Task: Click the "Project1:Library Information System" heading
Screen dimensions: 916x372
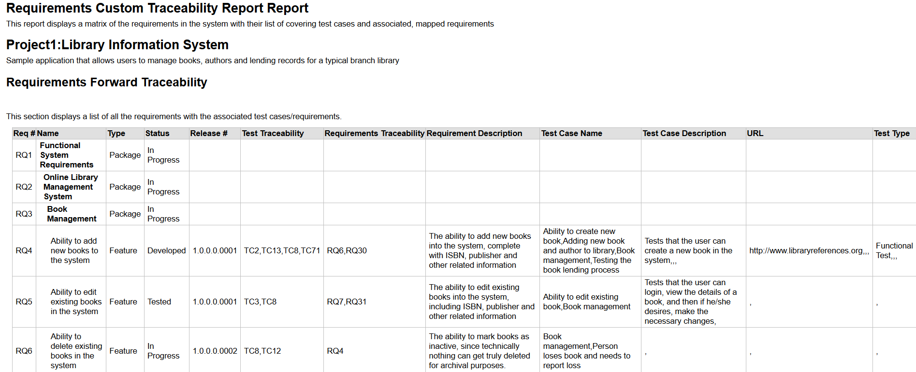Action: (x=117, y=45)
